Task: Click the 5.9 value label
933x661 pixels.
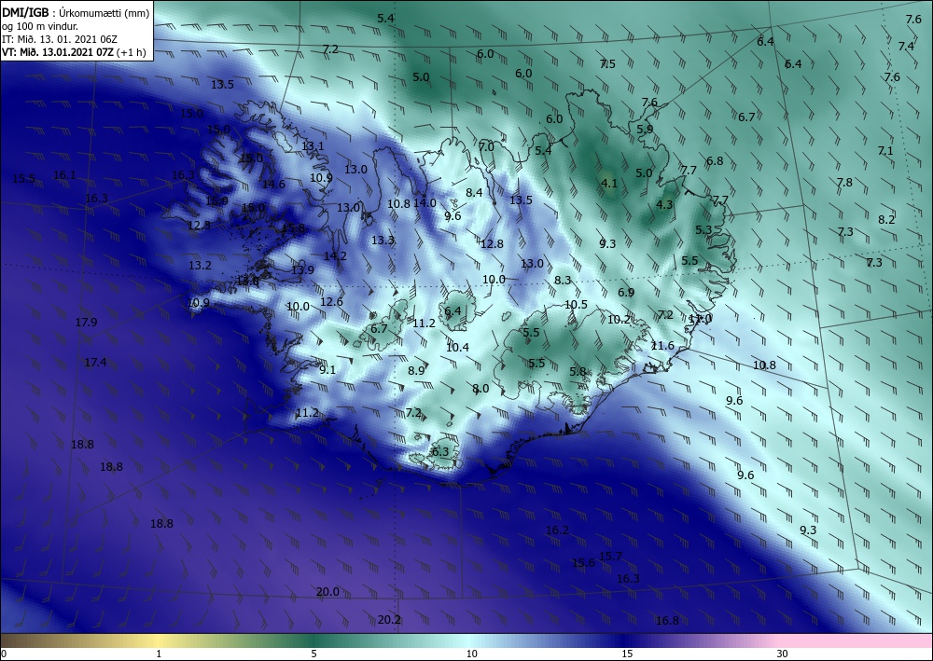Action: (645, 129)
